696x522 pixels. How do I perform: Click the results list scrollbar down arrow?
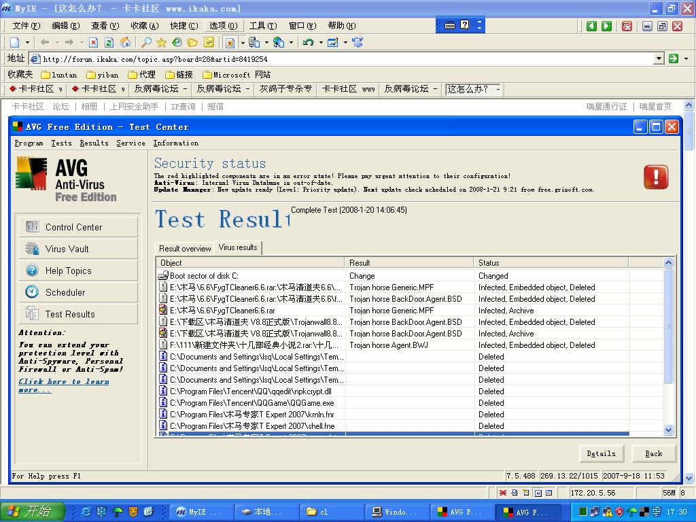click(x=667, y=430)
